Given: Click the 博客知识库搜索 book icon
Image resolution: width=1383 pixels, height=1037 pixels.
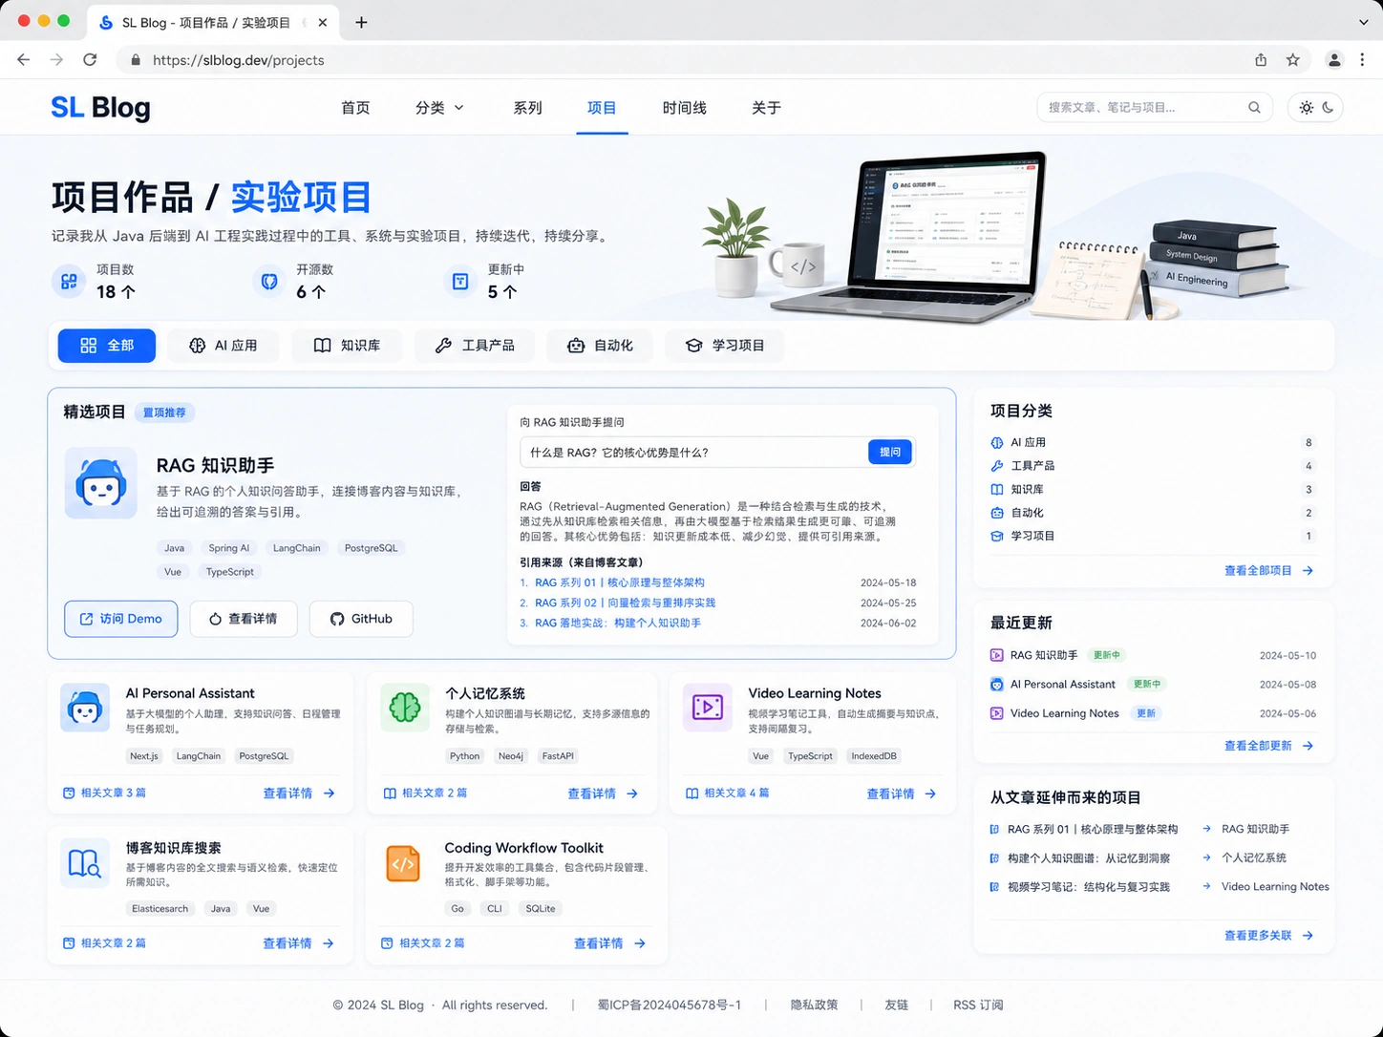Looking at the screenshot, I should pos(85,863).
